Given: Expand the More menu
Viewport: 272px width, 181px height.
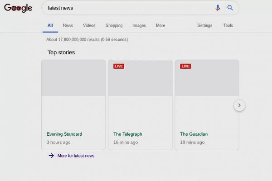Looking at the screenshot, I should 160,25.
